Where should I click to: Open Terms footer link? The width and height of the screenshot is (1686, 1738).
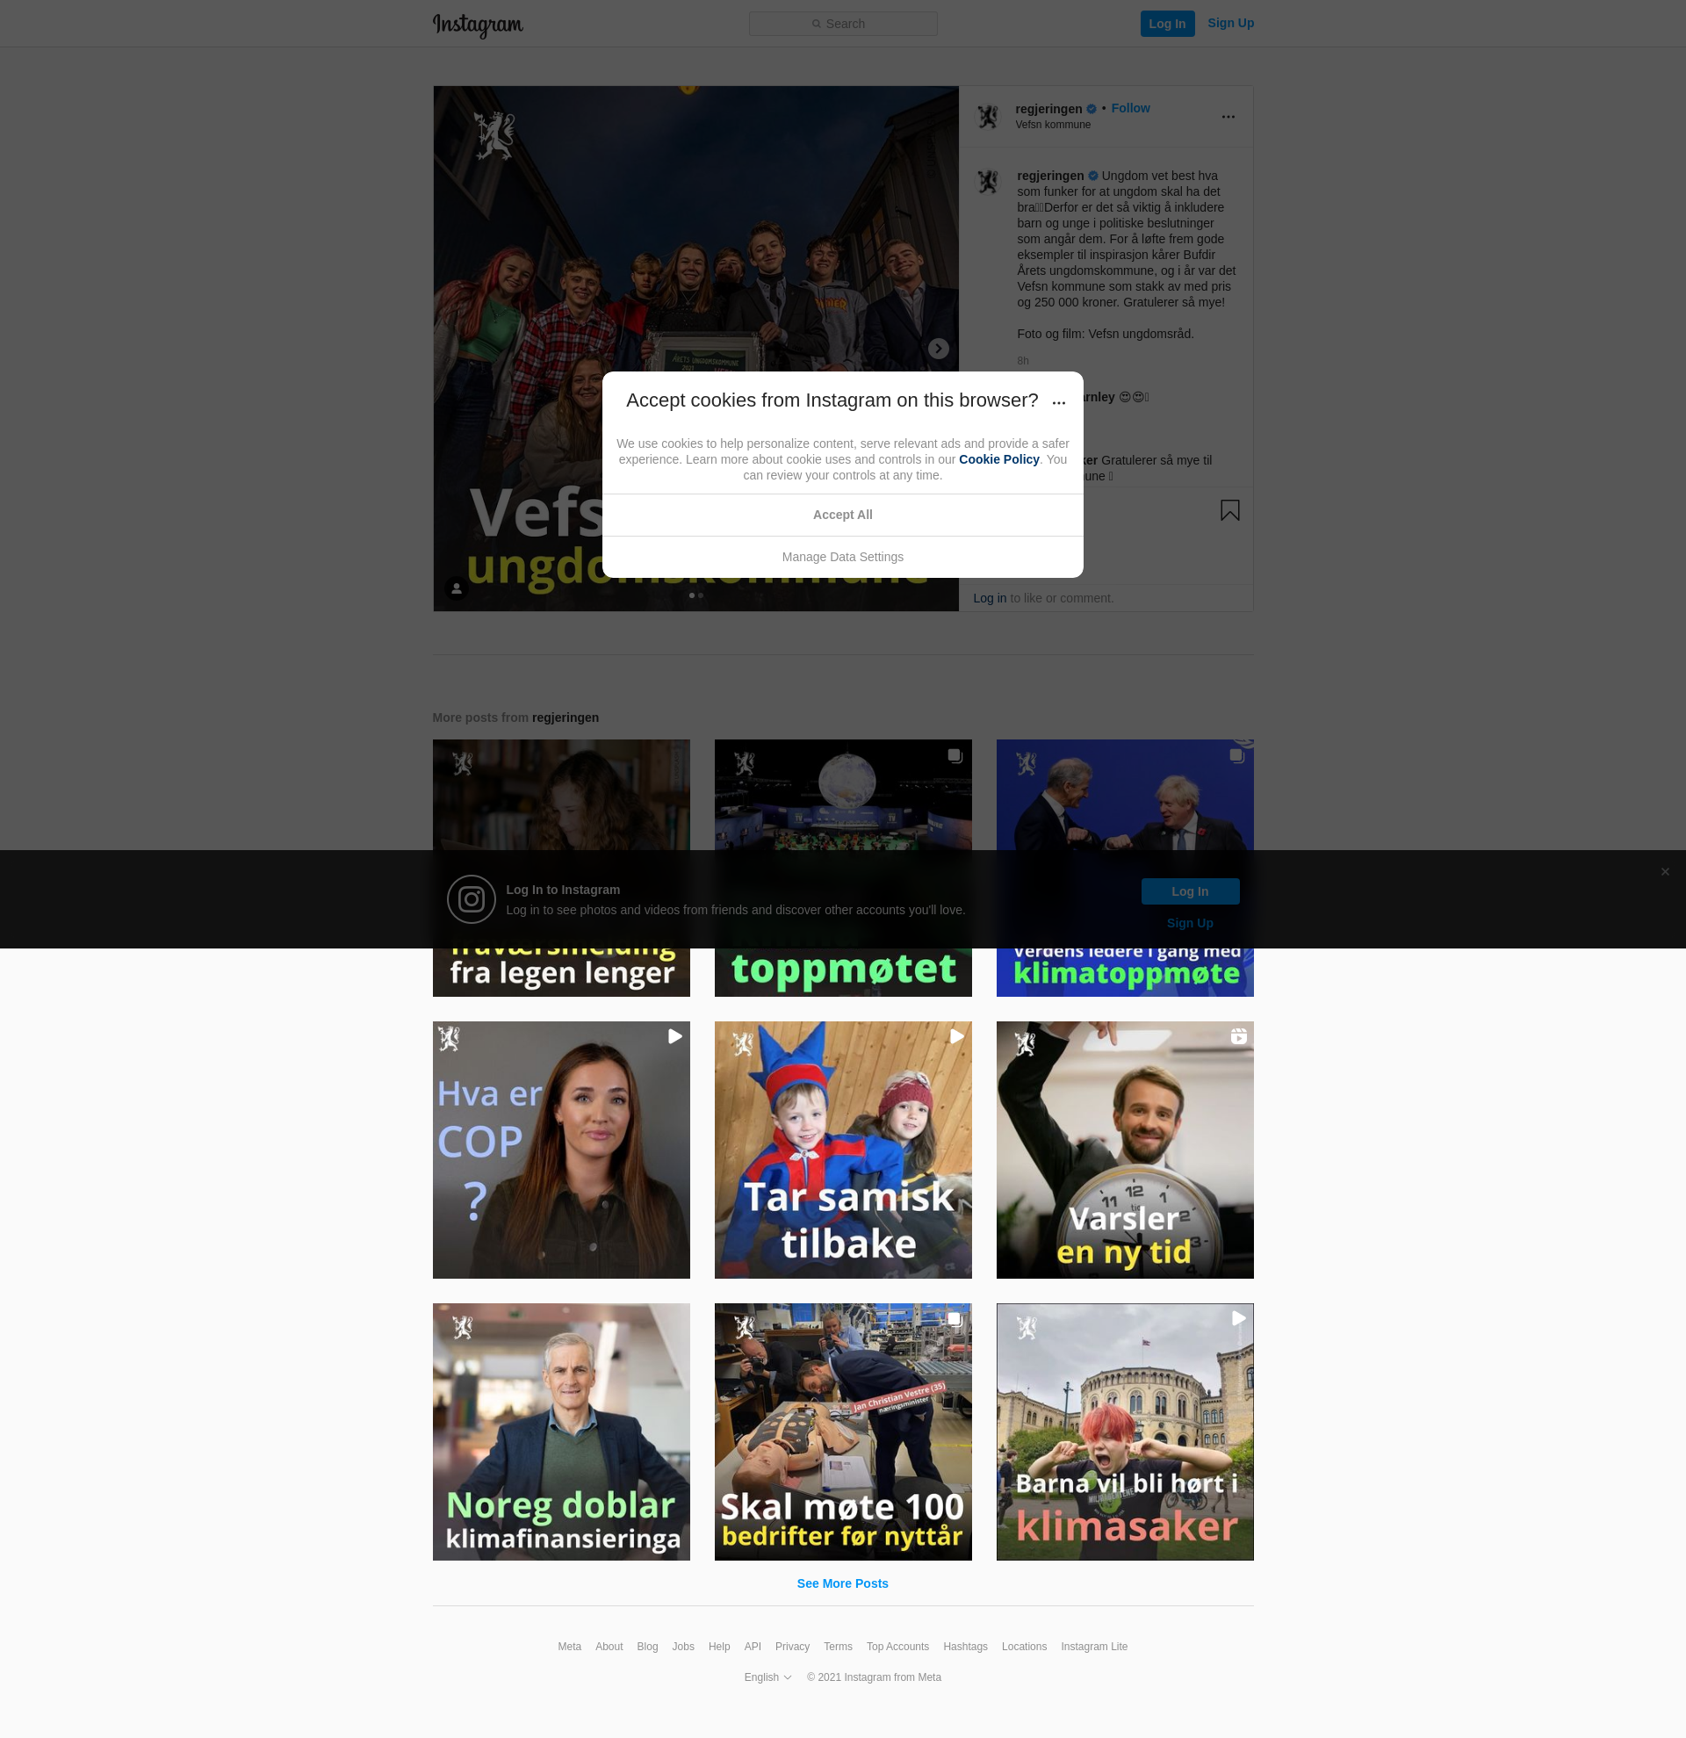(838, 1647)
